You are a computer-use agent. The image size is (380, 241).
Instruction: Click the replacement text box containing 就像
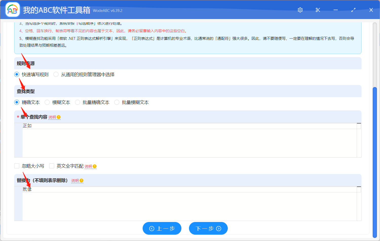pos(177,203)
